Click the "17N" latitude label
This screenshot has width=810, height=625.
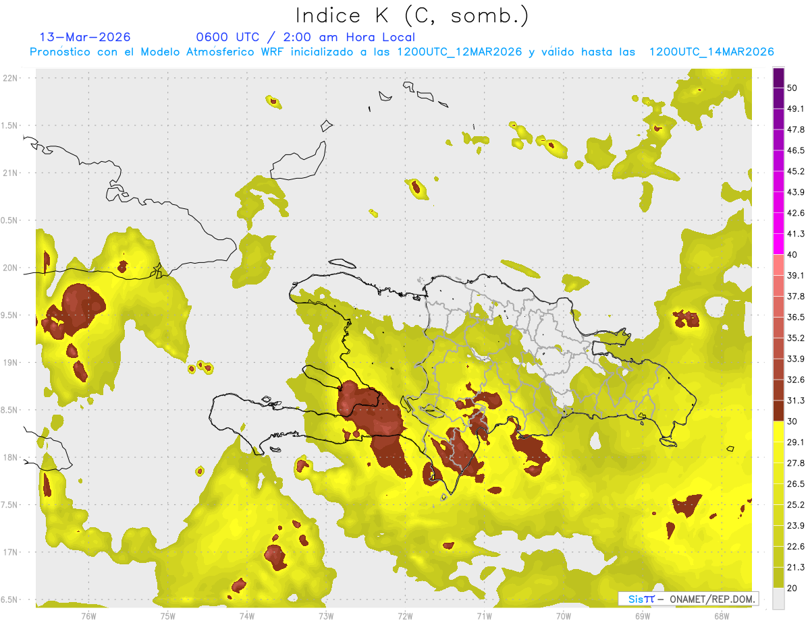point(11,553)
